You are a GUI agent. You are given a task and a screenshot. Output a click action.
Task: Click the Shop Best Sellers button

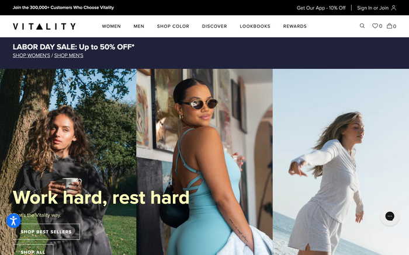pos(46,232)
